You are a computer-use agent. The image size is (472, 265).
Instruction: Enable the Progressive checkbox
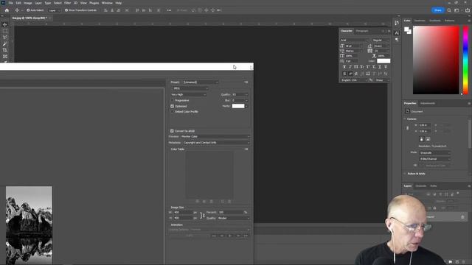[173, 100]
